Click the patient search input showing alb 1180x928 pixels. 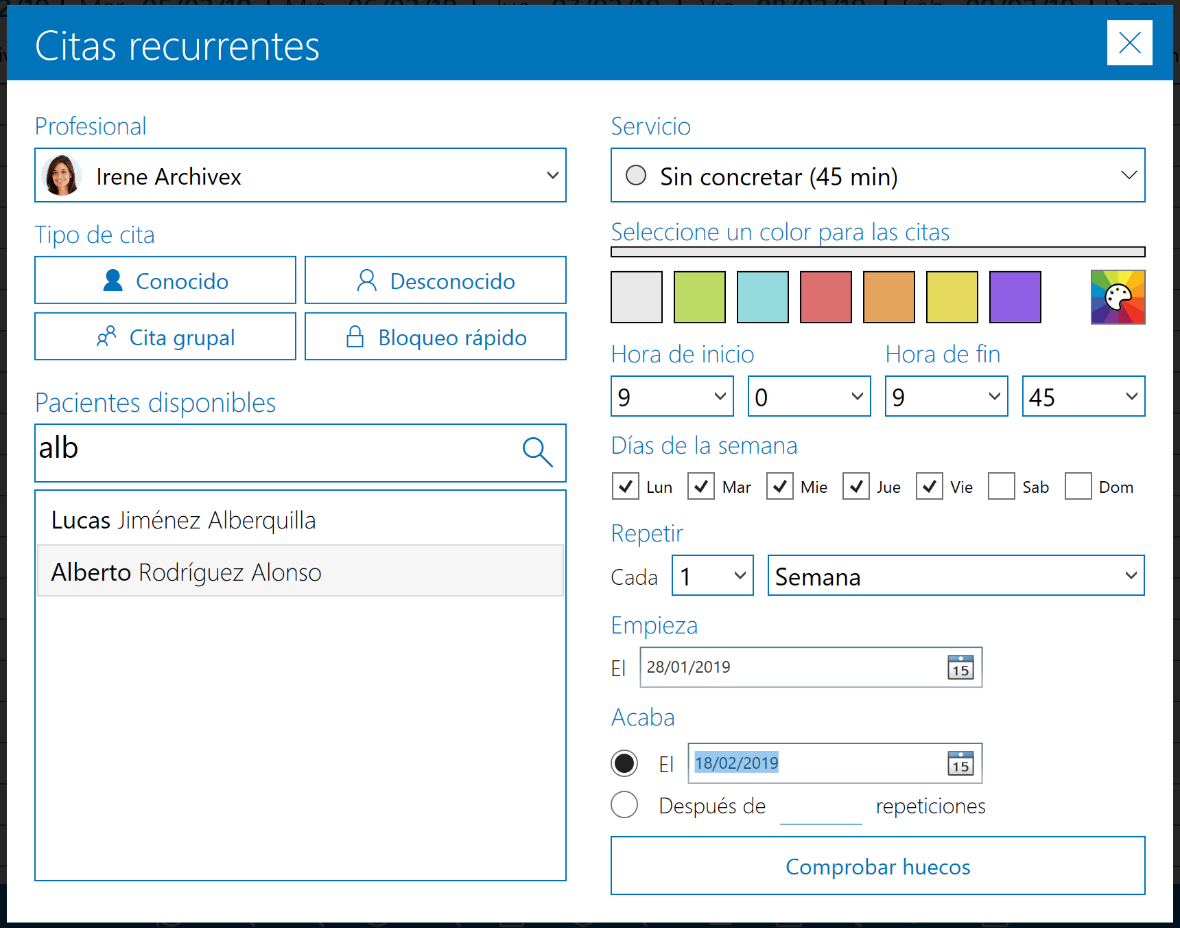pos(274,450)
